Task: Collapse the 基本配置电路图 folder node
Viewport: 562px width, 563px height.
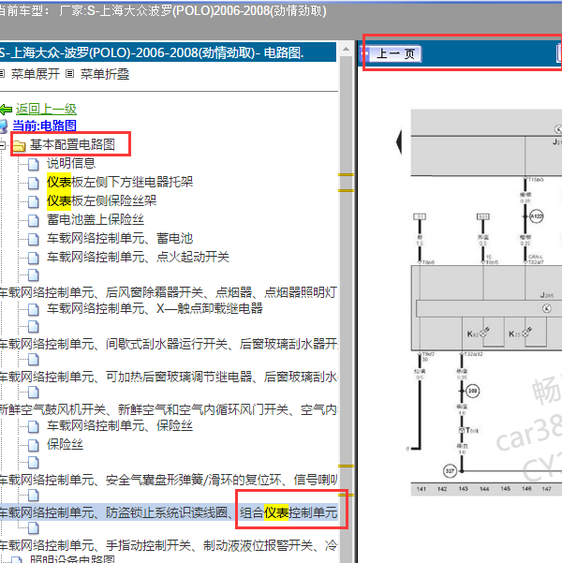Action: (x=3, y=145)
